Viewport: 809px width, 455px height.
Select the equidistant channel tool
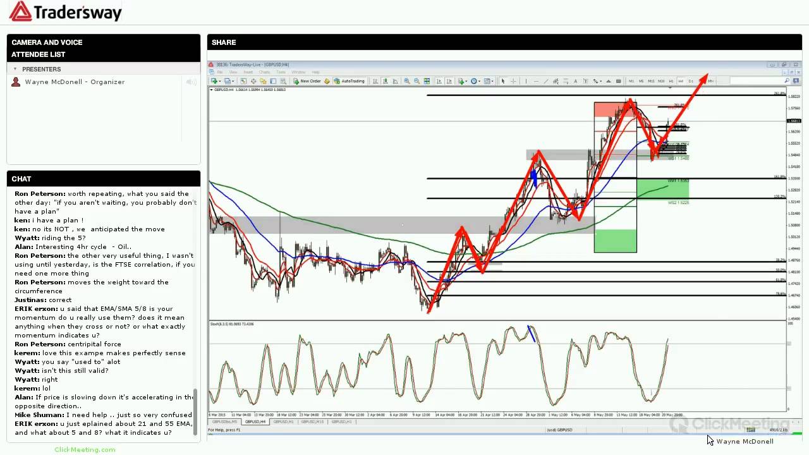[x=556, y=81]
